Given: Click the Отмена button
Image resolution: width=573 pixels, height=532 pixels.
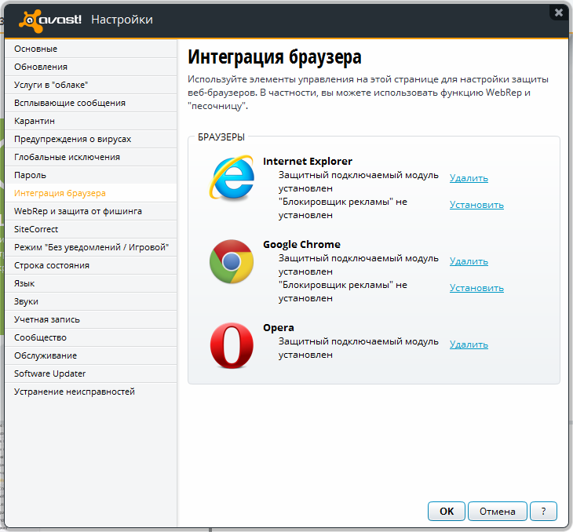Looking at the screenshot, I should pos(498,511).
